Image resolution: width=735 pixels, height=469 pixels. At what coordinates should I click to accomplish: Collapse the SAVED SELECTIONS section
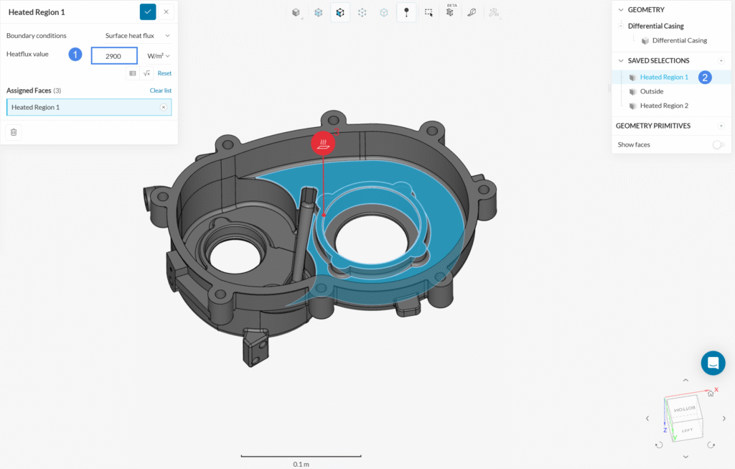click(x=621, y=60)
